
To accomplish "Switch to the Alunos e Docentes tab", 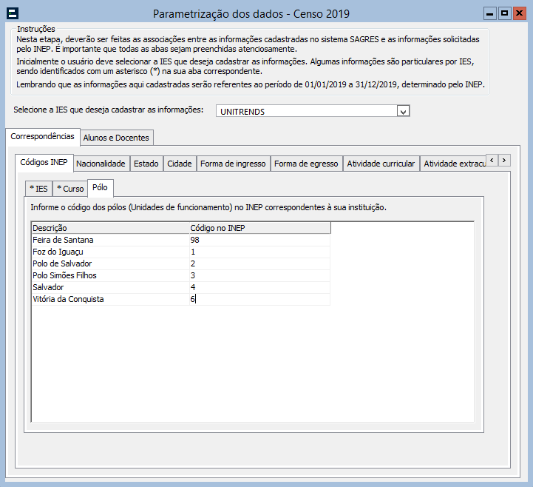I will point(116,138).
